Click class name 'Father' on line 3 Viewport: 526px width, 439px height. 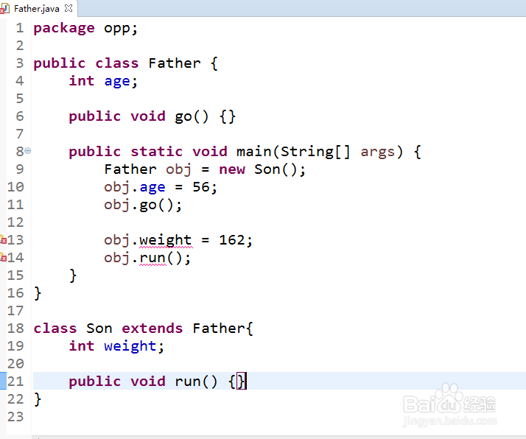(175, 63)
